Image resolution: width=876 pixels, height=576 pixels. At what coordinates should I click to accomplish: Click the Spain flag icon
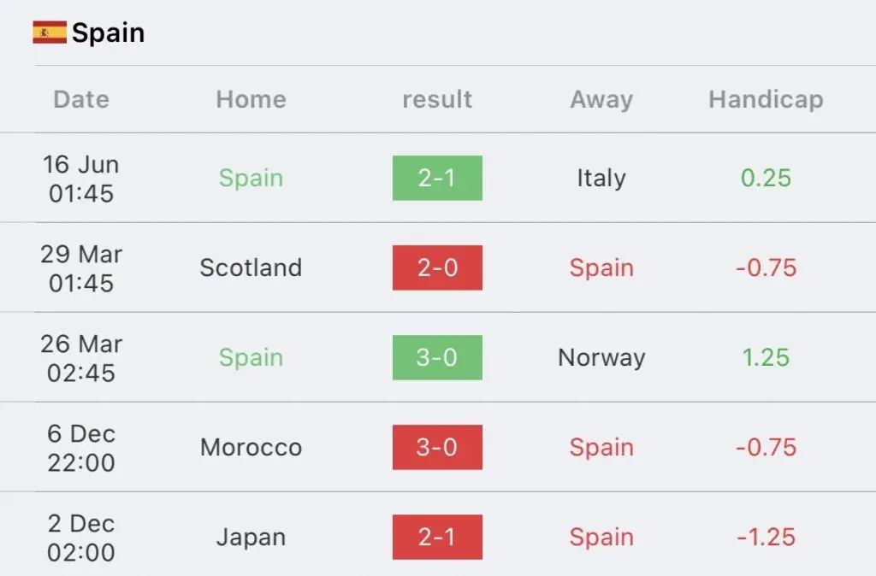(50, 32)
